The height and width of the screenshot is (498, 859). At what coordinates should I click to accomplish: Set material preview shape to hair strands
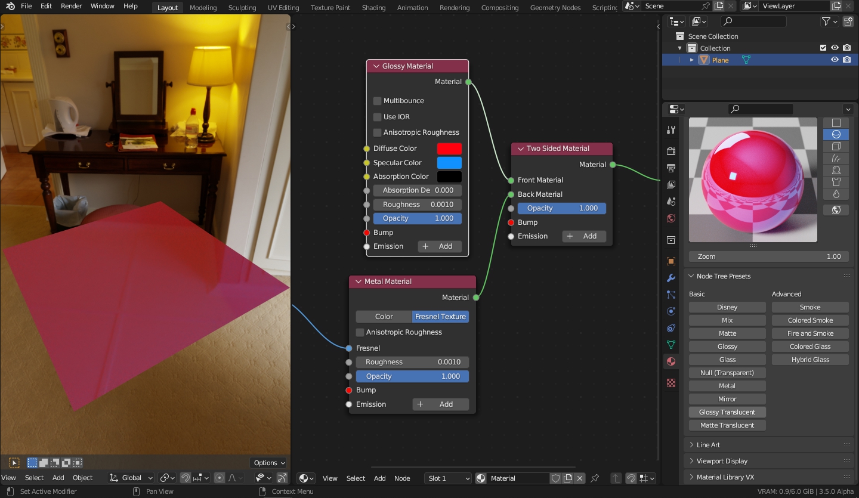836,159
